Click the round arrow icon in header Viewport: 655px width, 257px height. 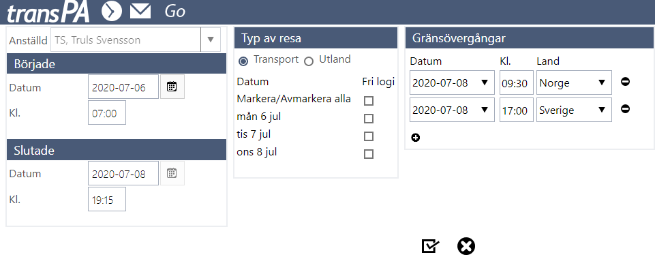112,12
